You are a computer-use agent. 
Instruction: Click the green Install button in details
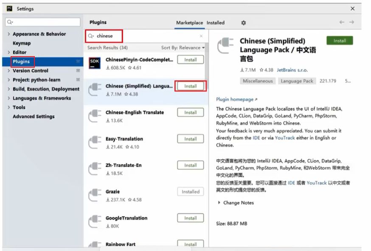pyautogui.click(x=340, y=41)
